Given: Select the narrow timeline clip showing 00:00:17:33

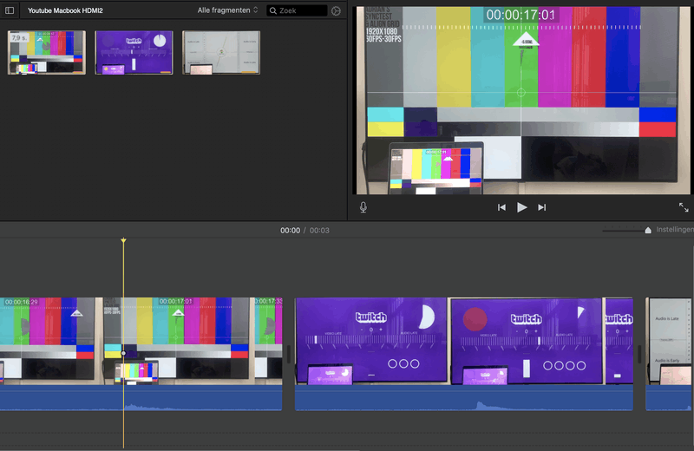Looking at the screenshot, I should click(268, 341).
